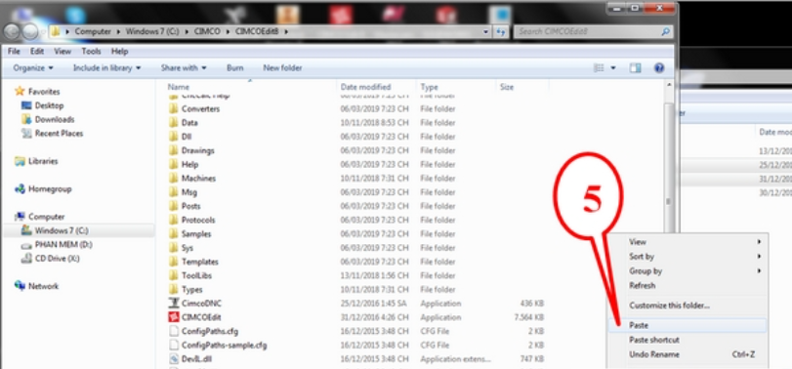Open the Help question mark icon
Screen dimensions: 792x369
pyautogui.click(x=658, y=68)
